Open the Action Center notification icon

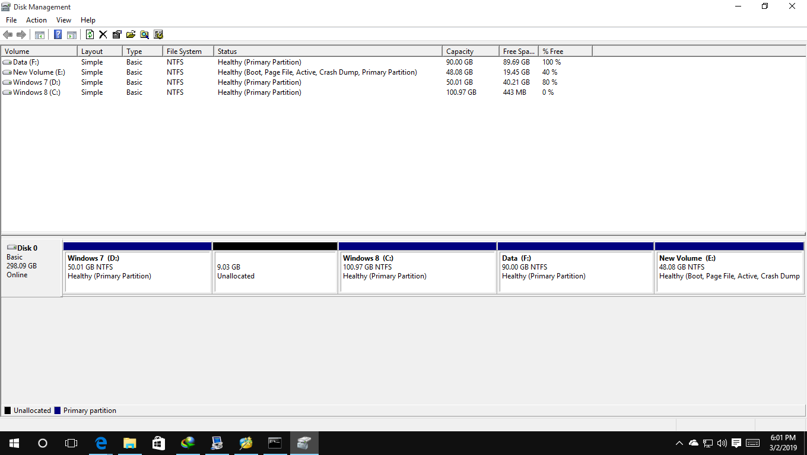[736, 443]
